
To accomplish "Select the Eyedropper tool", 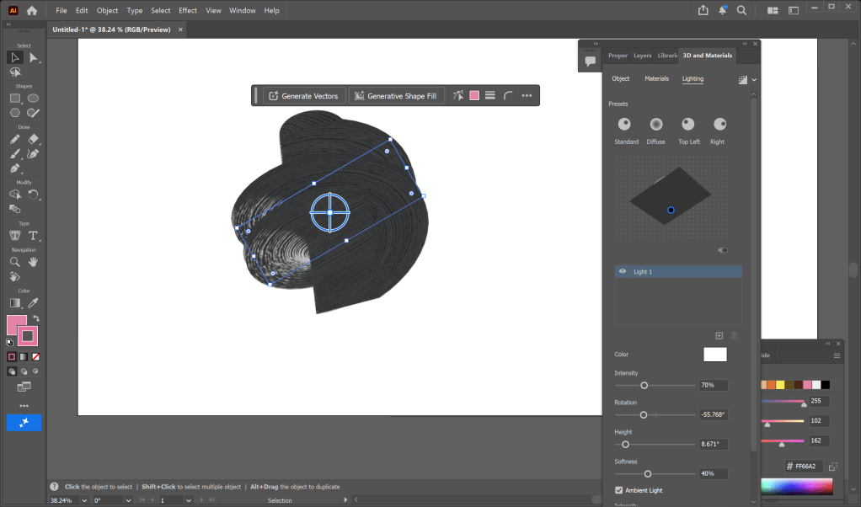I will pyautogui.click(x=34, y=302).
